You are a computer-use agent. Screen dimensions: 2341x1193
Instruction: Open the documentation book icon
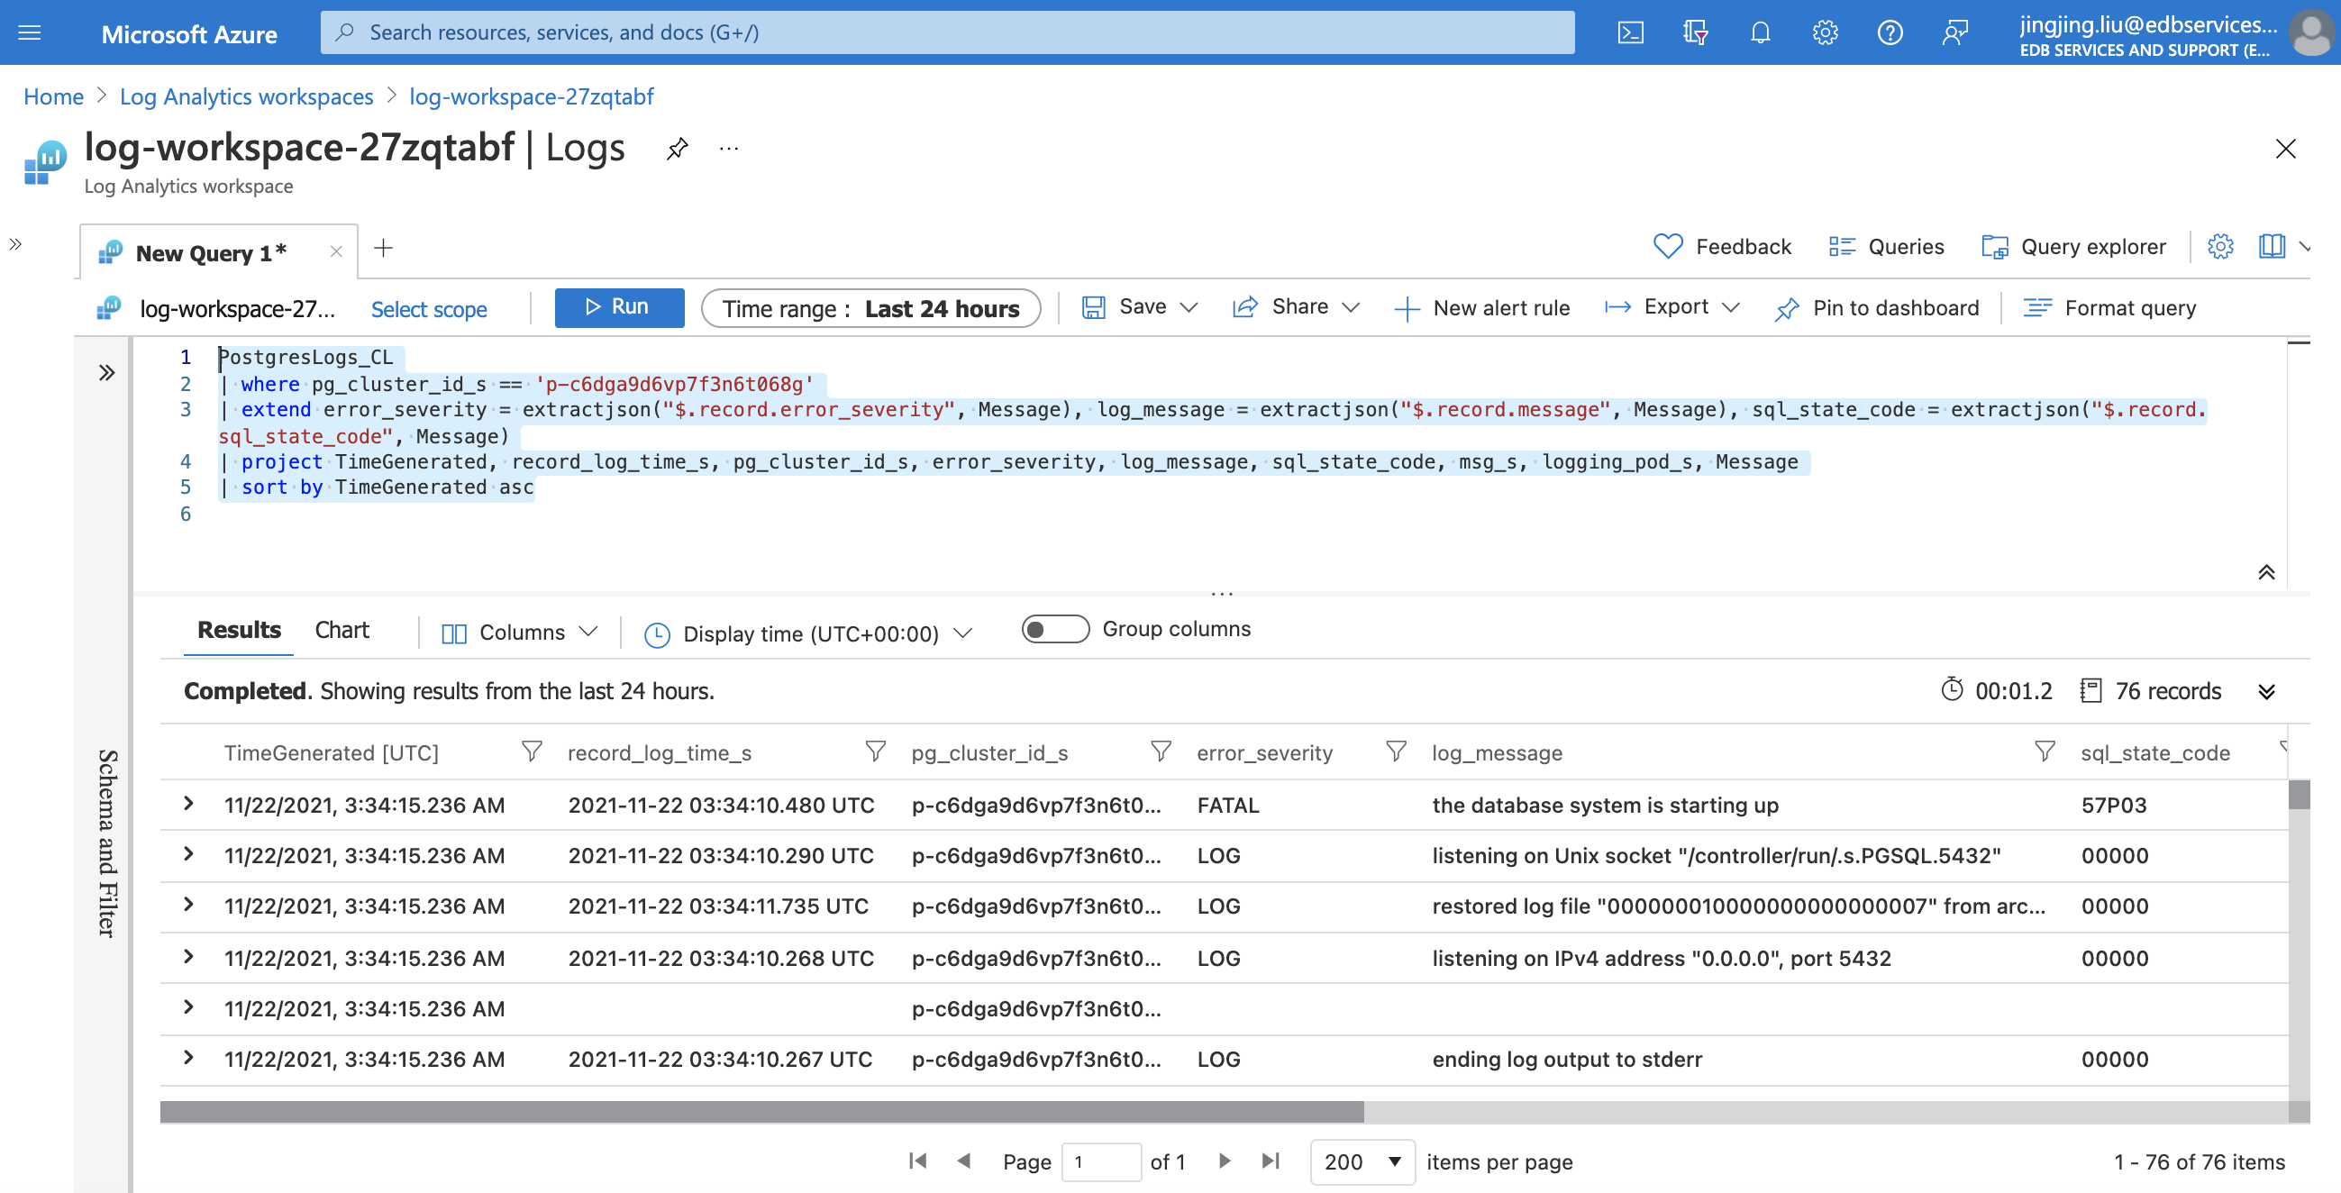coord(2271,246)
